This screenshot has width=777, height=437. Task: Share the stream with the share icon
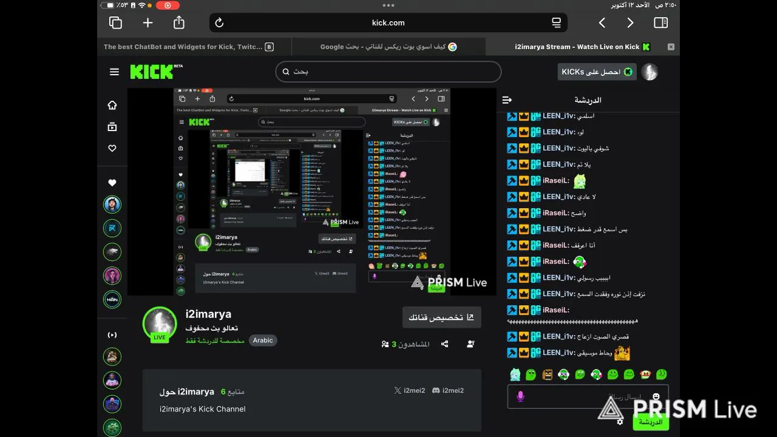[x=445, y=344]
